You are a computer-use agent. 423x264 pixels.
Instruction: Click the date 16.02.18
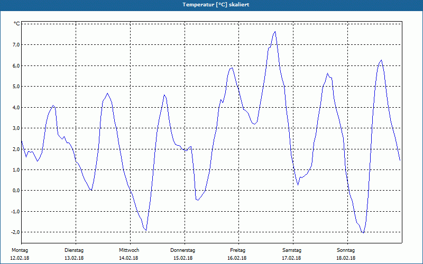click(x=237, y=258)
